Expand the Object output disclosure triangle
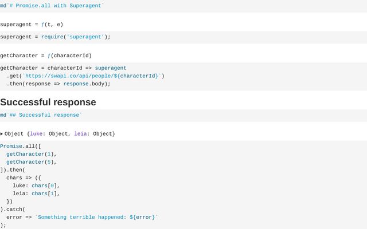 2,134
